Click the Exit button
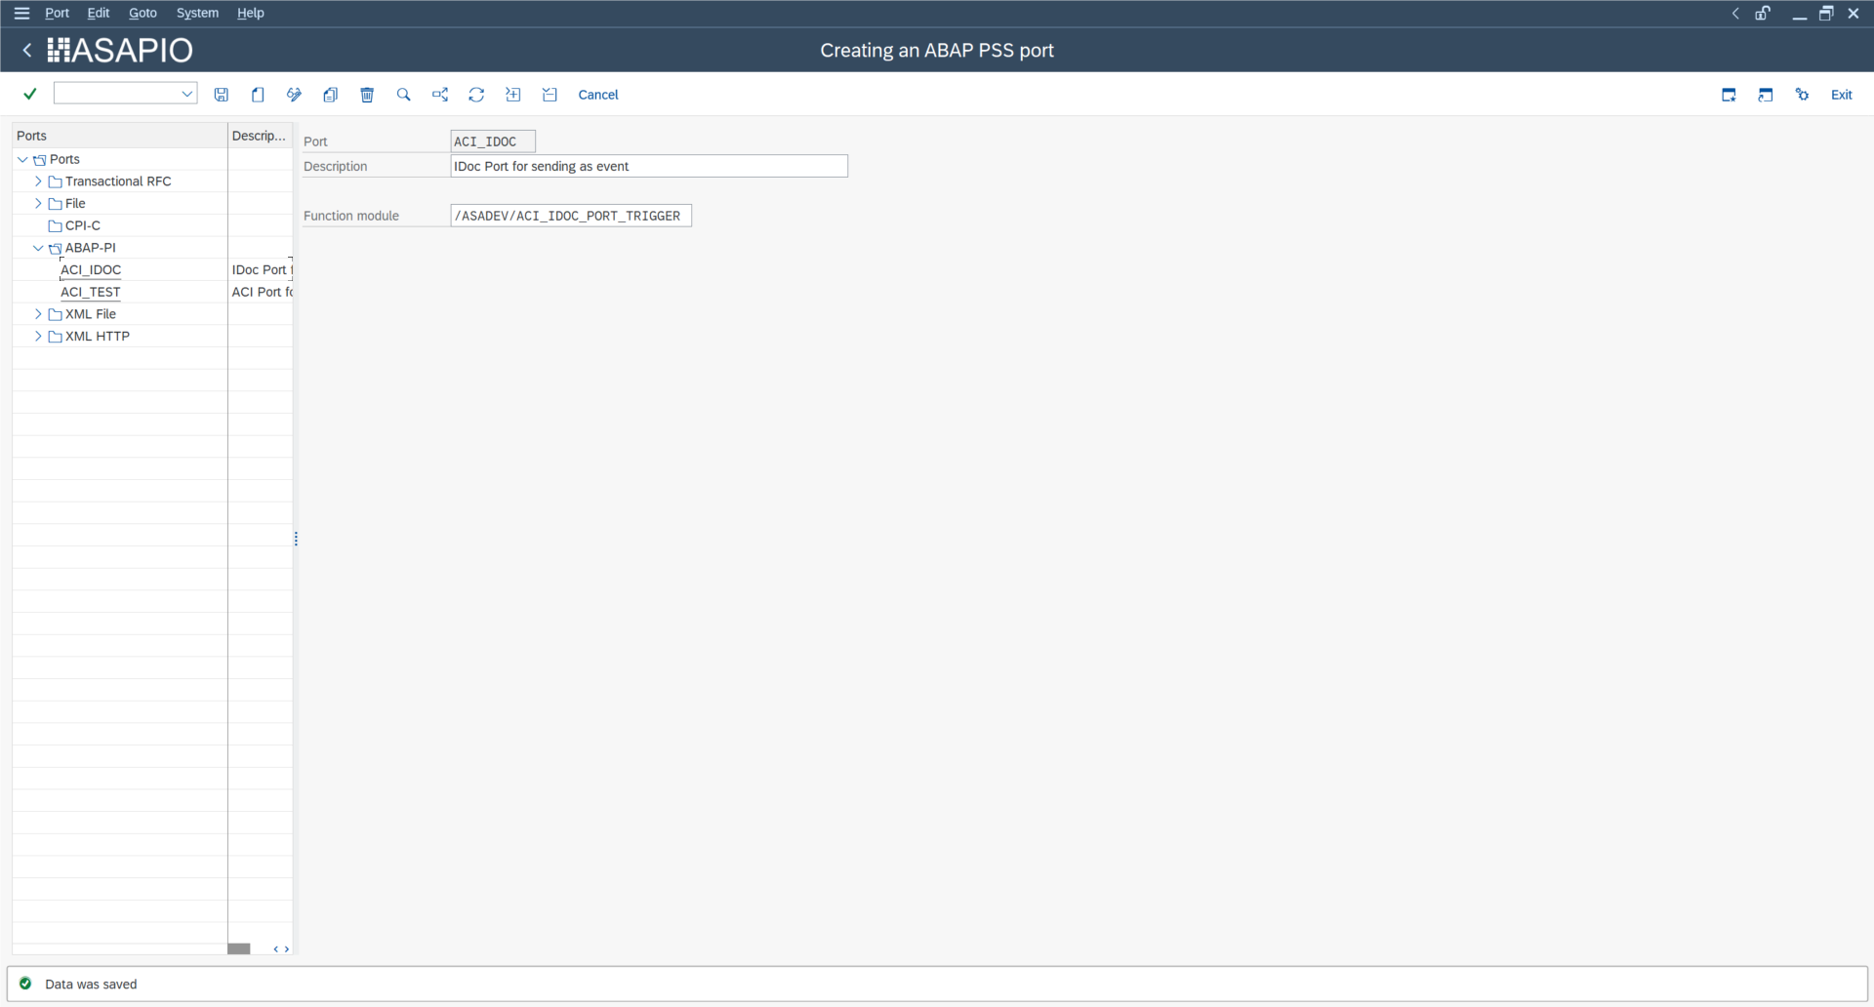 coord(1841,95)
